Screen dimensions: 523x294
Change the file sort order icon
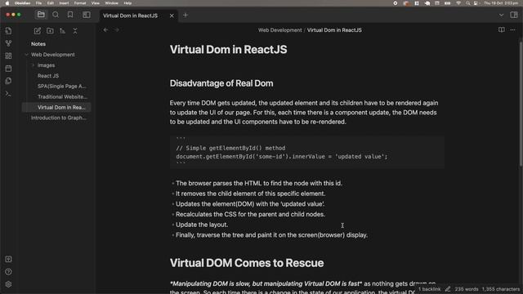point(62,31)
